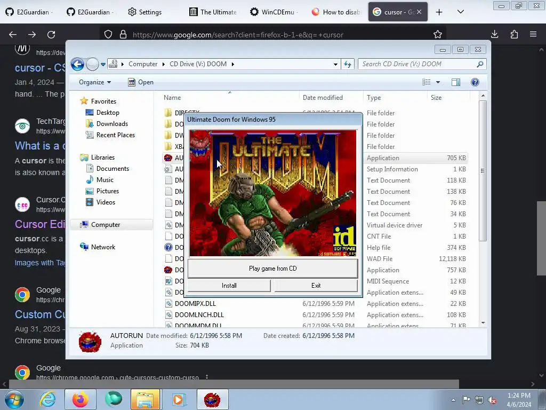Open Music library
Screen dimensions: 546x410
point(105,179)
